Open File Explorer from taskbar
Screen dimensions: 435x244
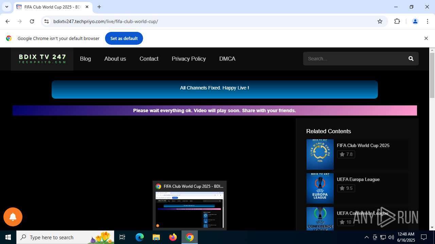click(156, 237)
